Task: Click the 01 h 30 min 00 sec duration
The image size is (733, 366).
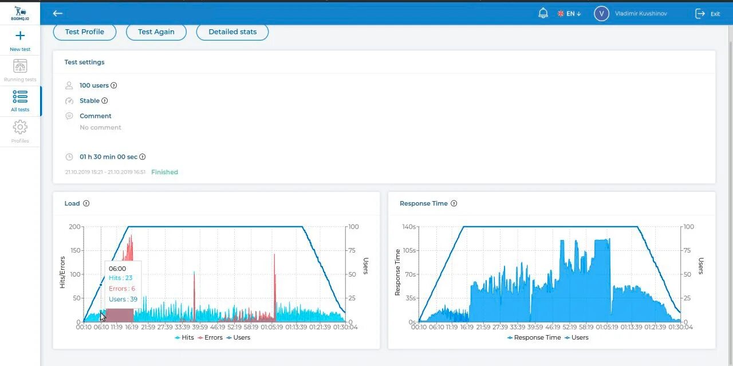Action: (x=108, y=157)
